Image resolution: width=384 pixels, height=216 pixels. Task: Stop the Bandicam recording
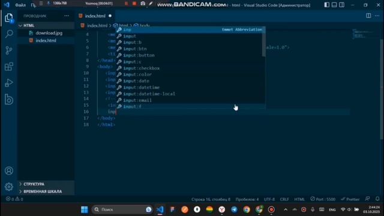134,4
